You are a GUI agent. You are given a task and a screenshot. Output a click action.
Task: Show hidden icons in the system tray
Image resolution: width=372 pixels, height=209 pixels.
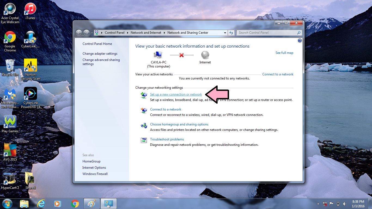pos(318,204)
